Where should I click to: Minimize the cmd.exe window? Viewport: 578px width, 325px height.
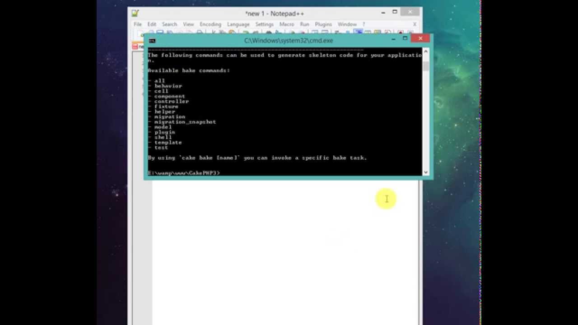(394, 39)
